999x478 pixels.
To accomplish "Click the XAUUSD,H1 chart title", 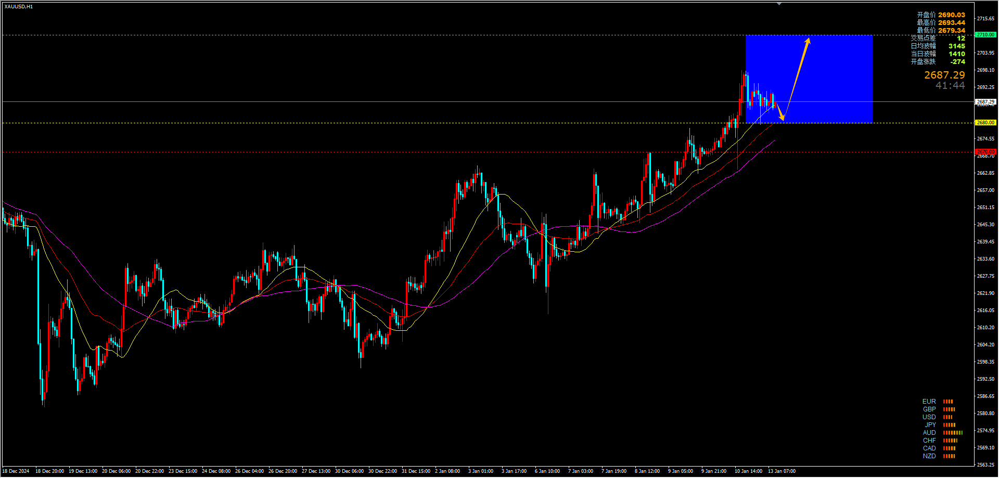I will click(x=19, y=7).
